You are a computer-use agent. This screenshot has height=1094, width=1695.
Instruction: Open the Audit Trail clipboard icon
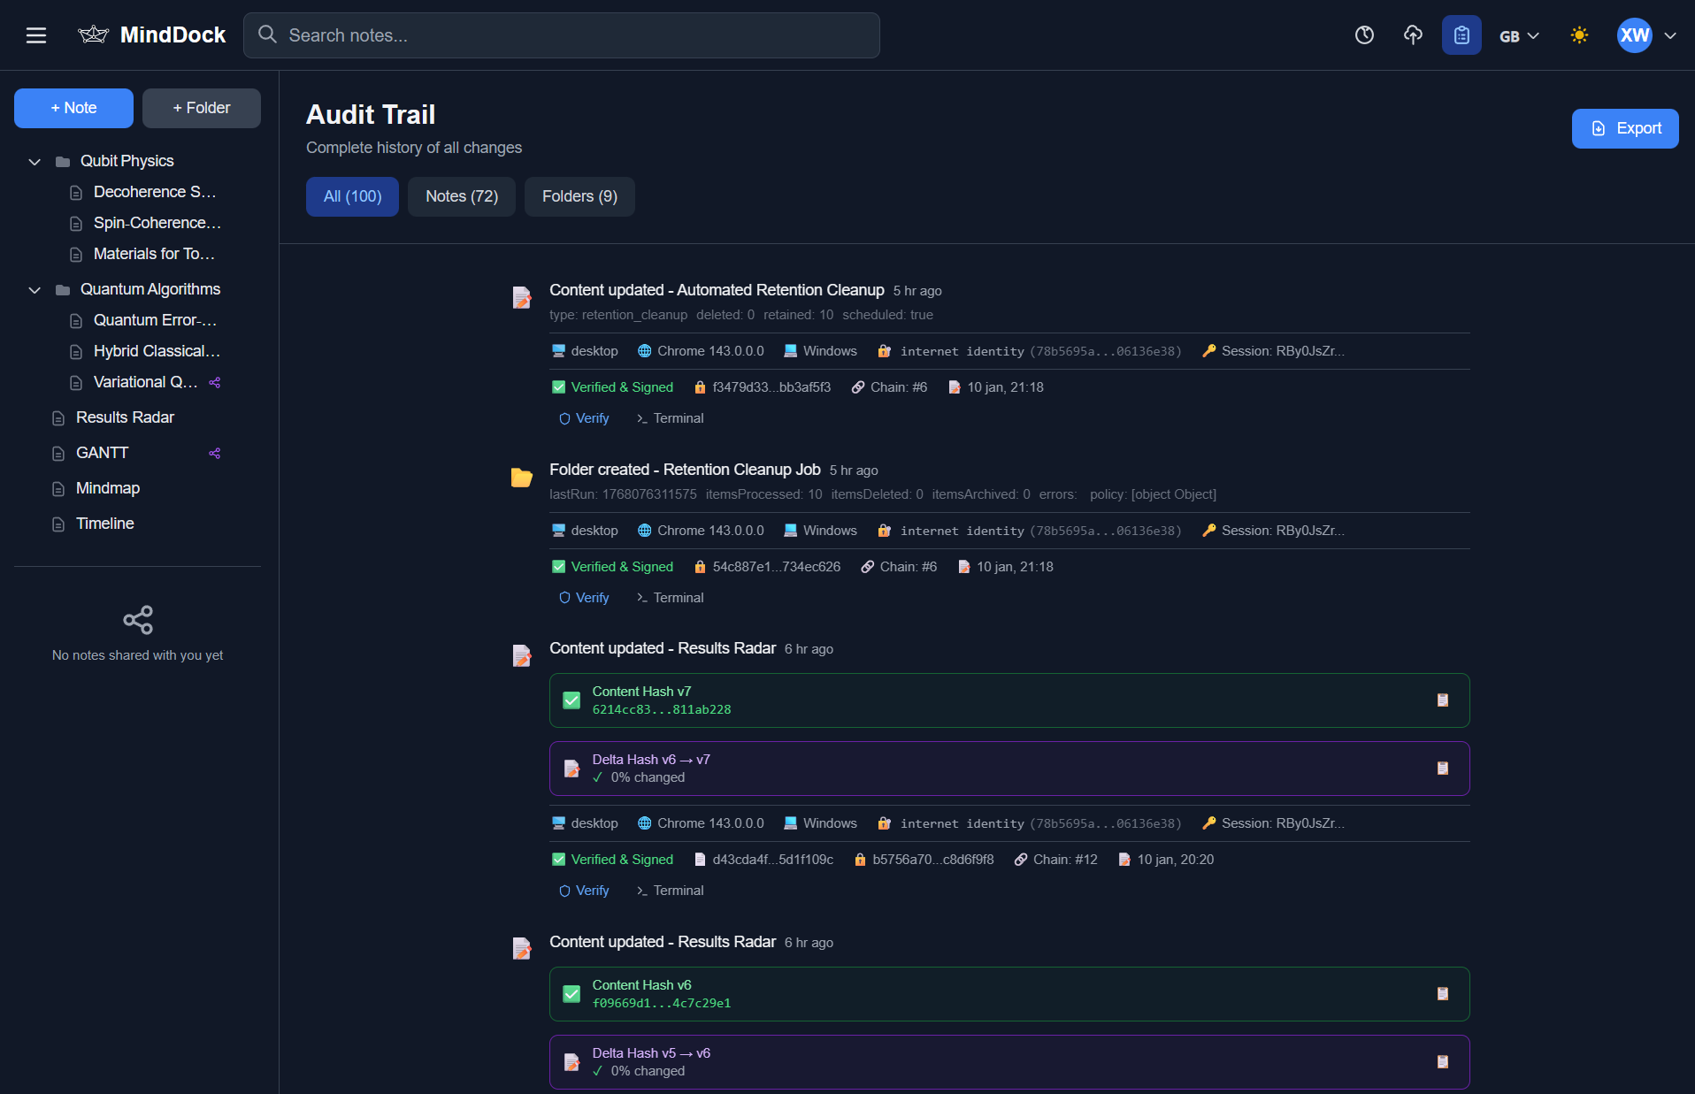coord(1461,35)
